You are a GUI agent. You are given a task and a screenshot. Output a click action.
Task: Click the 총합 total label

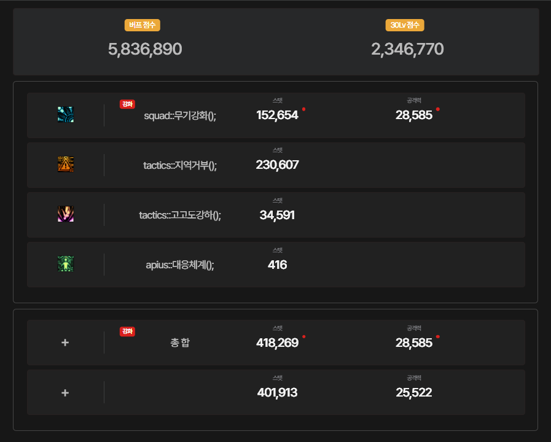click(x=180, y=343)
